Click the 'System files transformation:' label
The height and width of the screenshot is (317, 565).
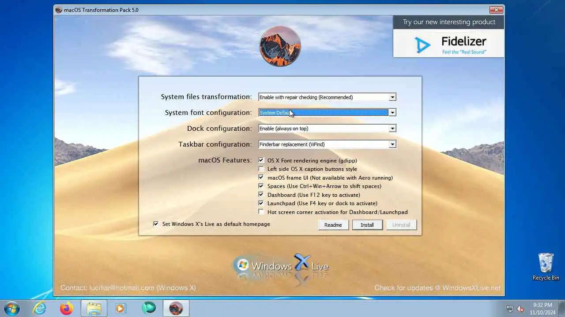(x=206, y=97)
